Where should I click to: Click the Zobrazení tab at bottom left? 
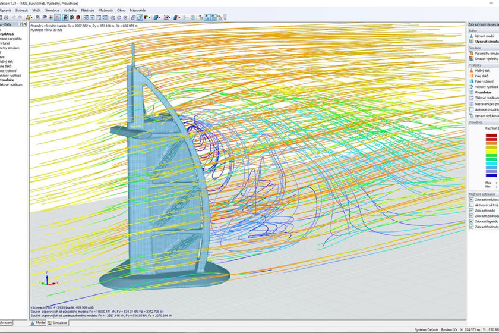click(x=6, y=322)
